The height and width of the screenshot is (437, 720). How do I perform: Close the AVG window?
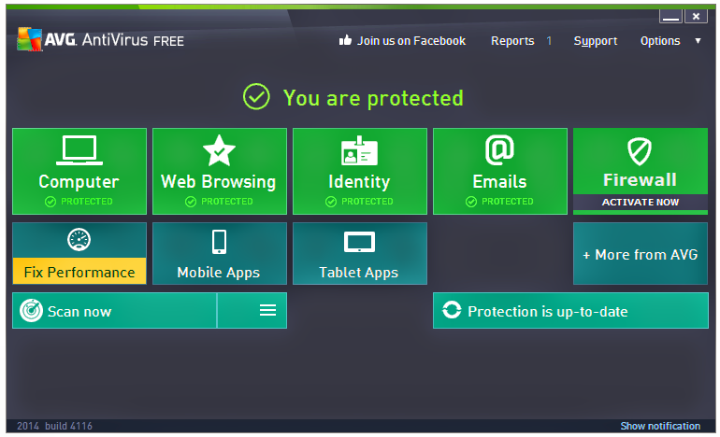click(696, 17)
